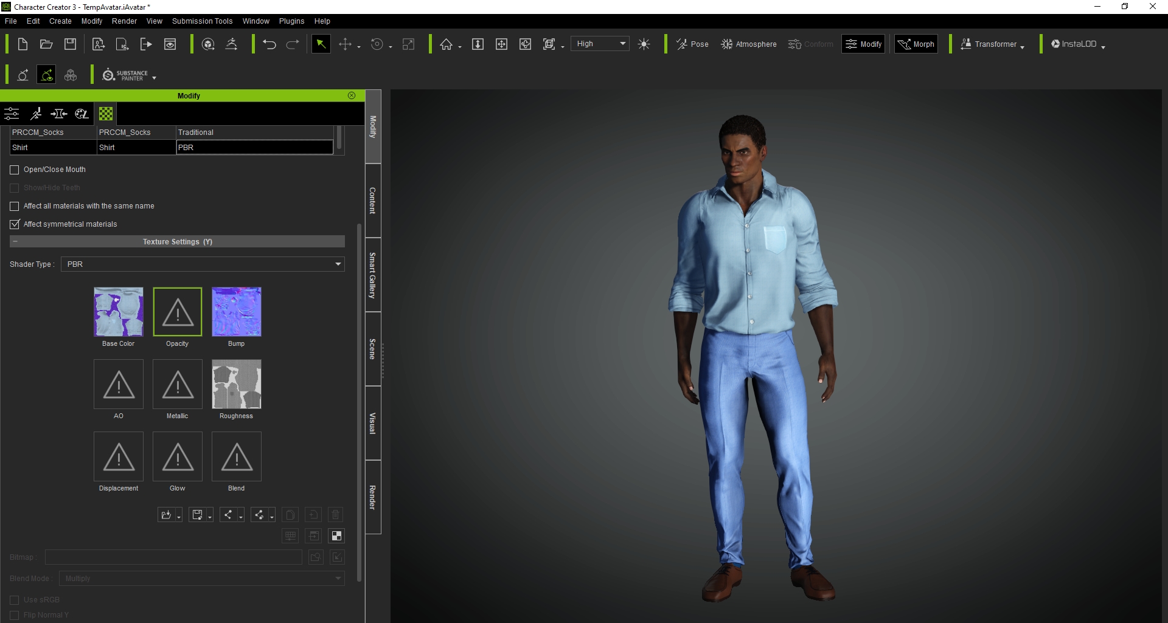Select the Shirt material row
The image size is (1168, 623).
point(172,147)
